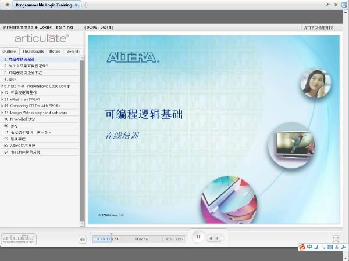Click the seekbar position marker triangle

111,234
